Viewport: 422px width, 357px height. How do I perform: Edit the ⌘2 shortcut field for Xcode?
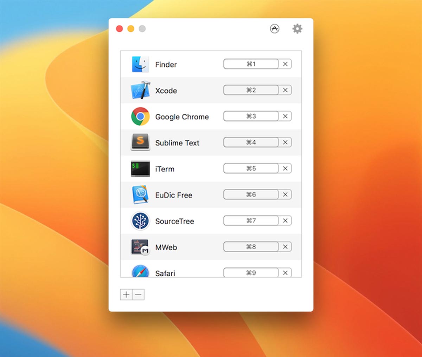[x=251, y=90]
